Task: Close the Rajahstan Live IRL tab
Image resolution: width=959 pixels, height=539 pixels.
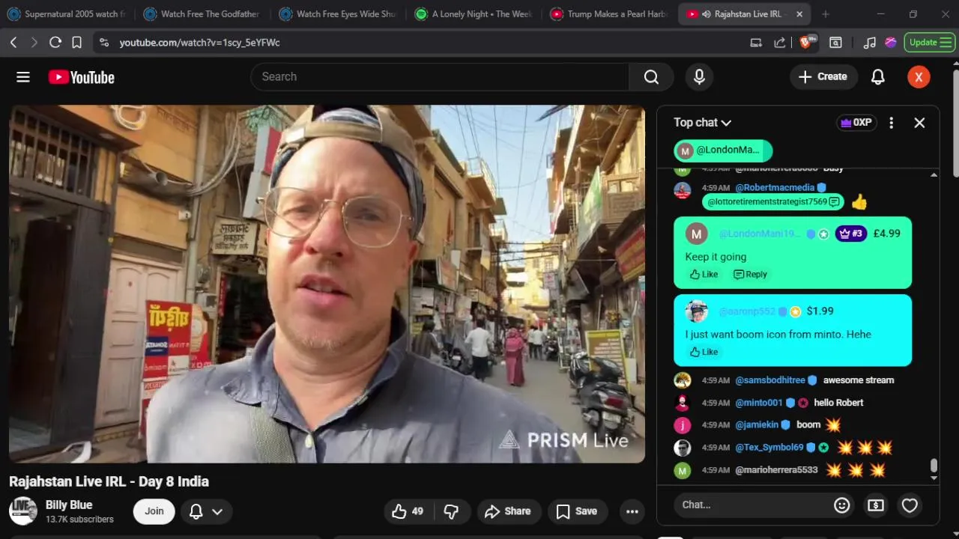Action: coord(799,14)
